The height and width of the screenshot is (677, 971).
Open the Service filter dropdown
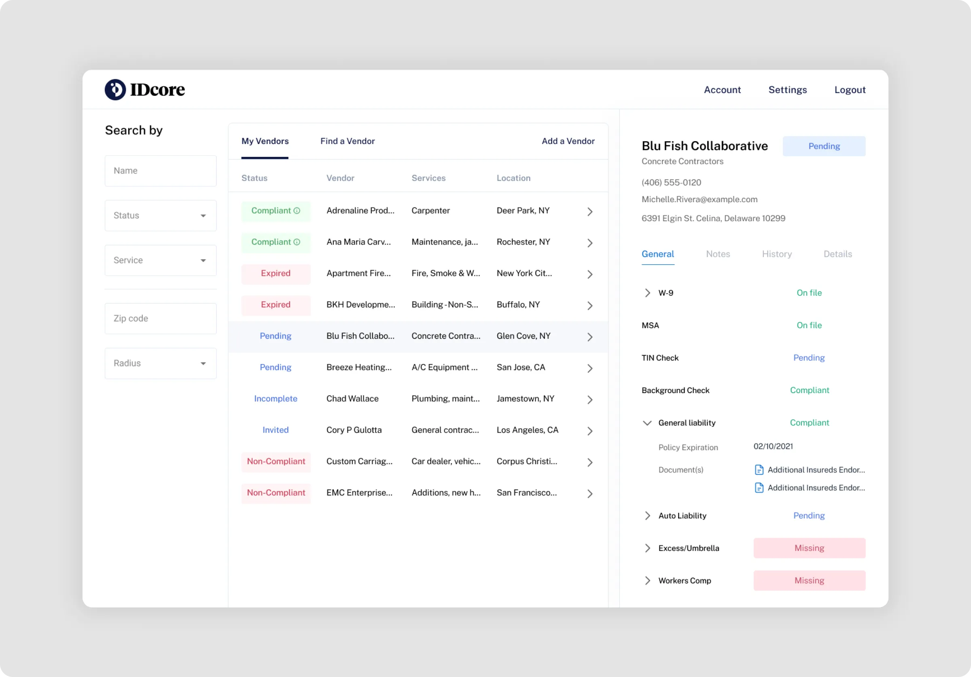[x=160, y=260]
